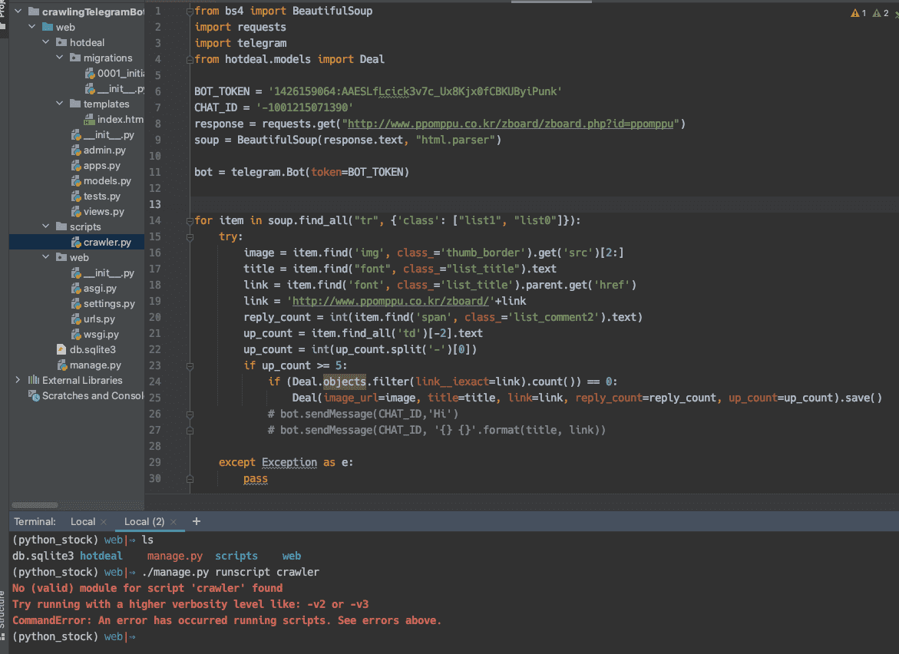Image resolution: width=899 pixels, height=654 pixels.
Task: Switch to the first Local terminal tab
Action: point(82,522)
